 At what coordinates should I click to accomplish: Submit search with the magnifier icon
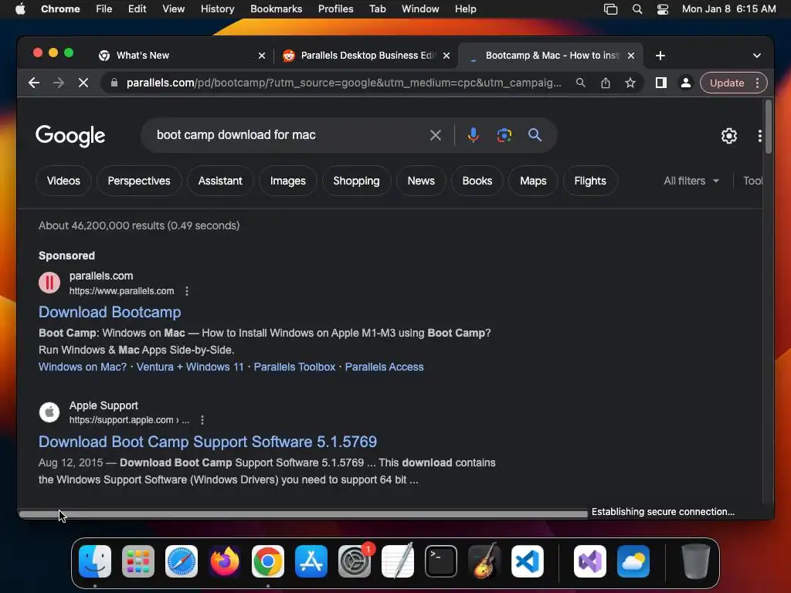click(x=535, y=135)
